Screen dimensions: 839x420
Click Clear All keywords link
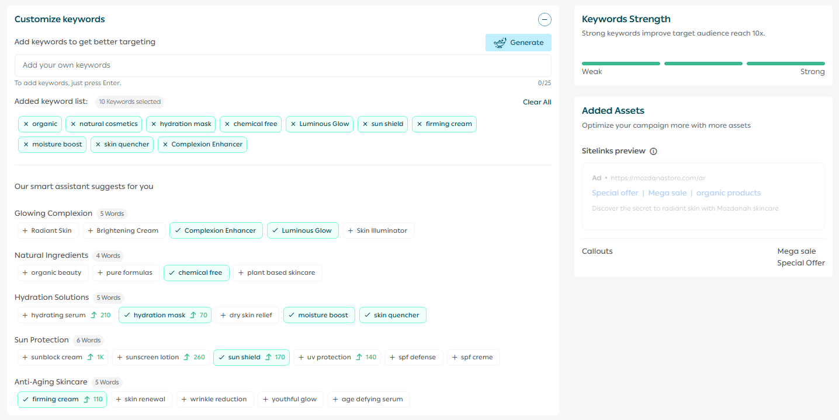(x=536, y=102)
